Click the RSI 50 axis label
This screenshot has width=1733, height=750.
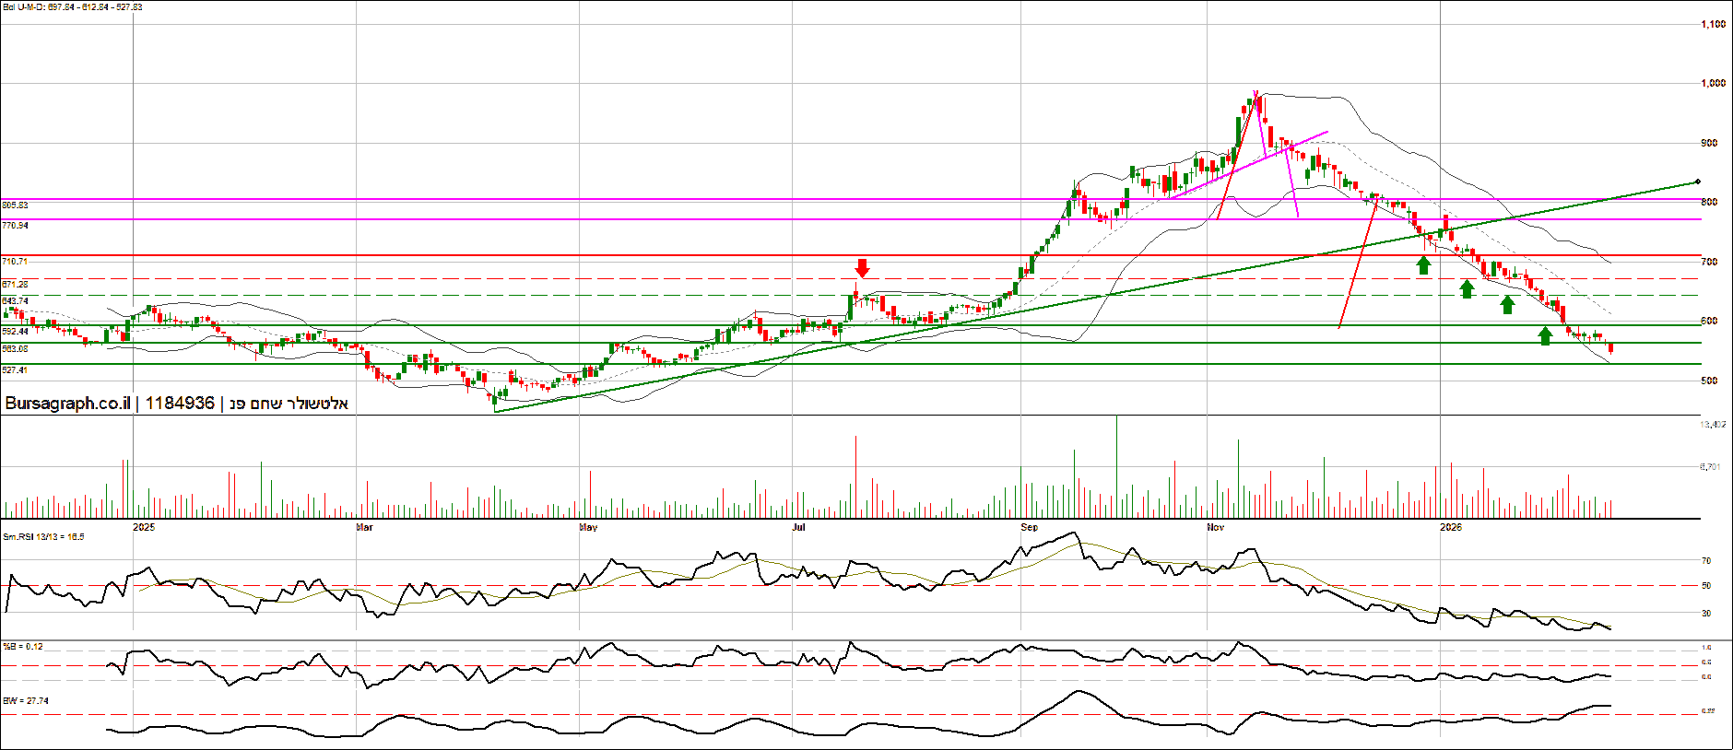[x=1706, y=585]
